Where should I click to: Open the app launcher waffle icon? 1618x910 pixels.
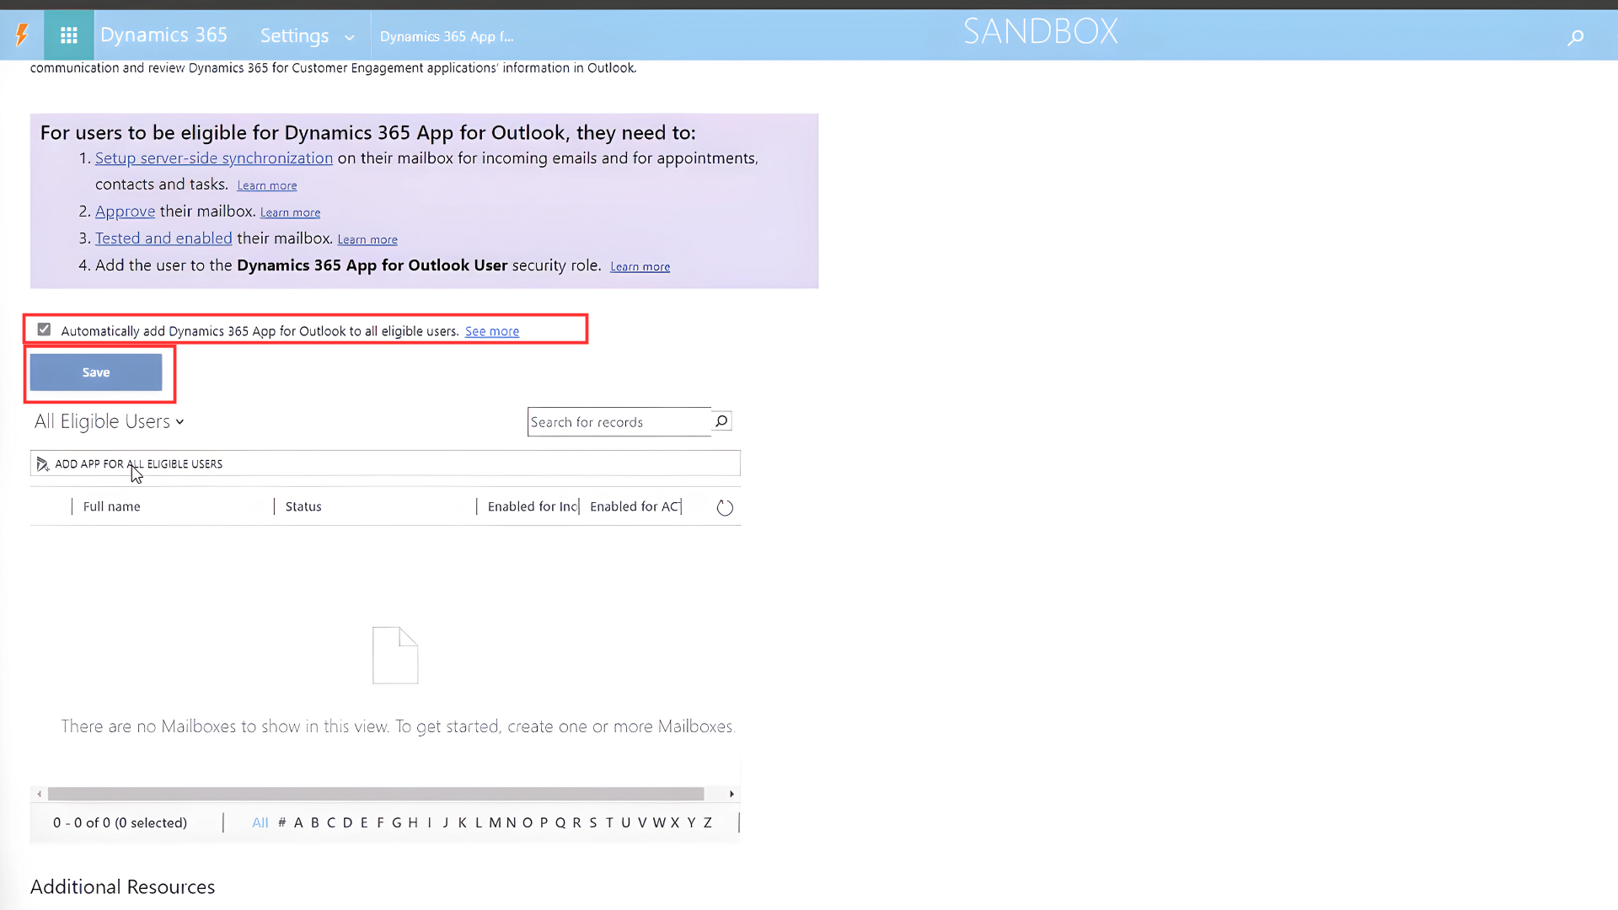click(x=69, y=35)
